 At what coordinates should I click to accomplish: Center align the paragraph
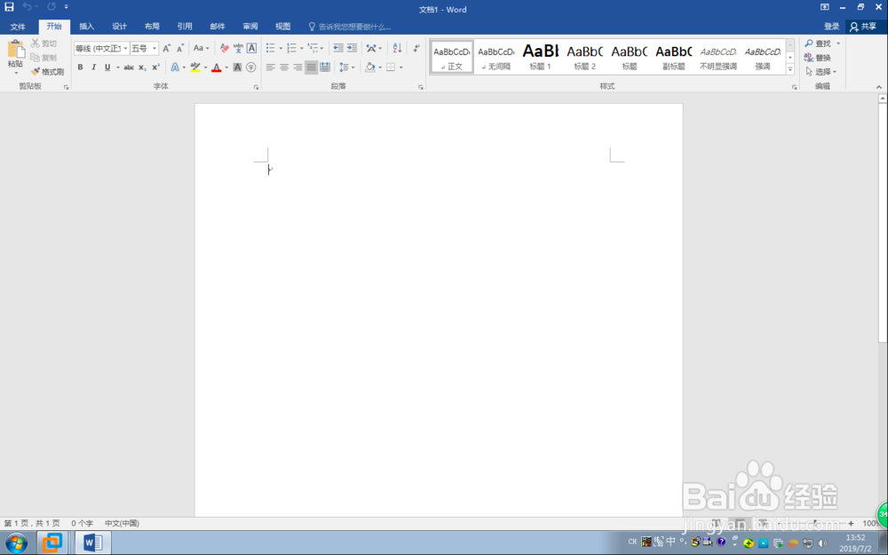coord(283,67)
